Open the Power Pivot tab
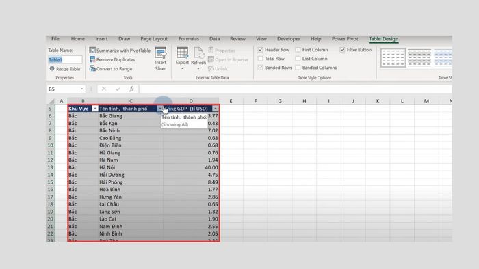This screenshot has width=479, height=269. click(345, 39)
